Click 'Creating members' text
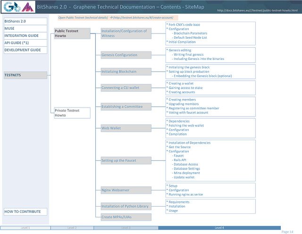Viewport: 302px width, 234px height. 182,100
